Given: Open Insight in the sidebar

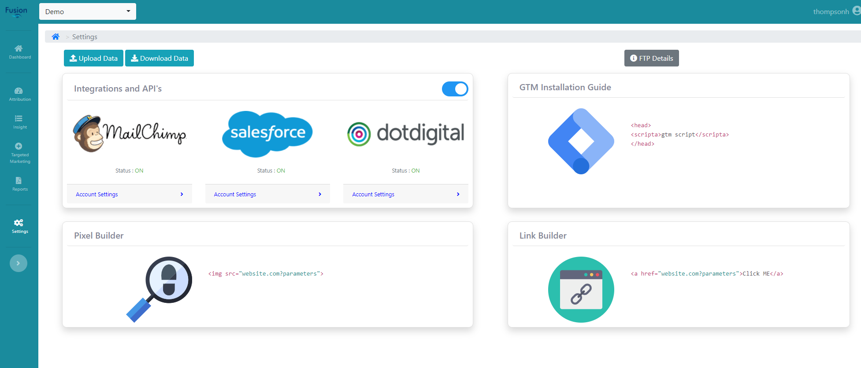Looking at the screenshot, I should click(19, 122).
